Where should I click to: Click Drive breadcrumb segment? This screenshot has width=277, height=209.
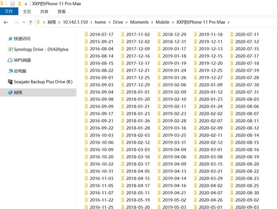[118, 22]
